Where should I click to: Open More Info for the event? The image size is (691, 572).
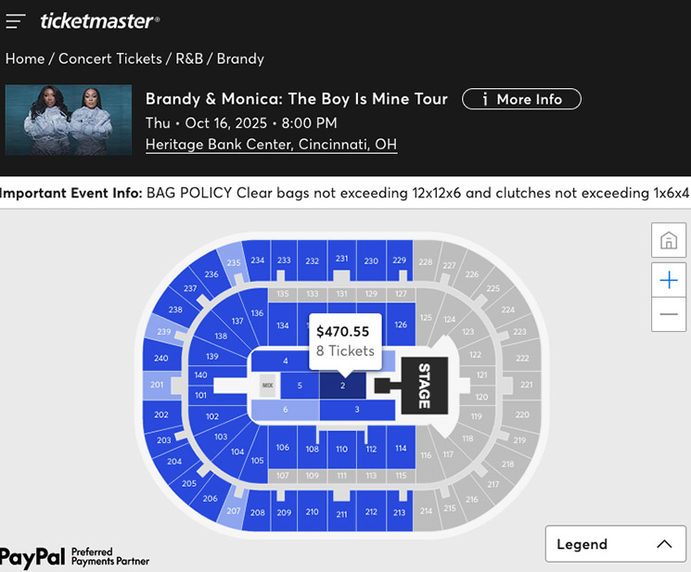coord(521,99)
